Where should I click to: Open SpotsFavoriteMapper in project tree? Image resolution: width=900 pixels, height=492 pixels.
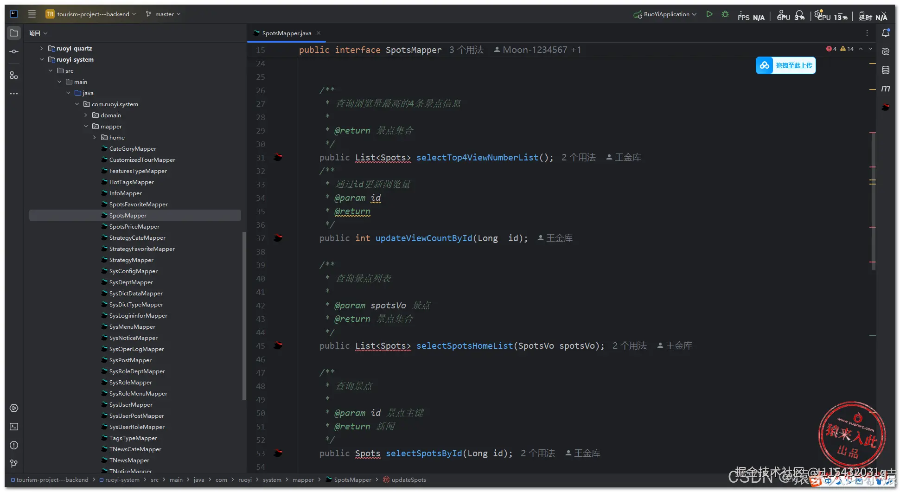138,204
